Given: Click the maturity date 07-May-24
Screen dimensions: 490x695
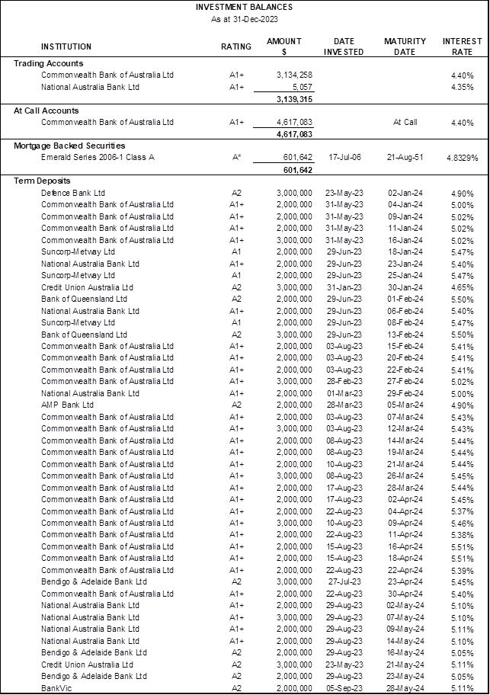Looking at the screenshot, I should tap(405, 617).
